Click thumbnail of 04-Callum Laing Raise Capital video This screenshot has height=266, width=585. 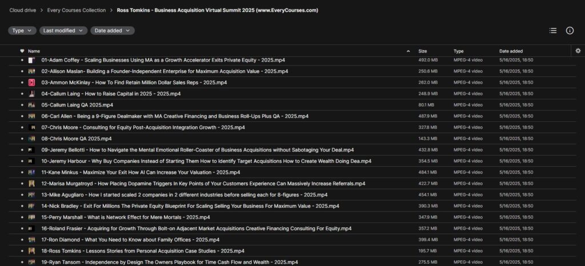32,94
